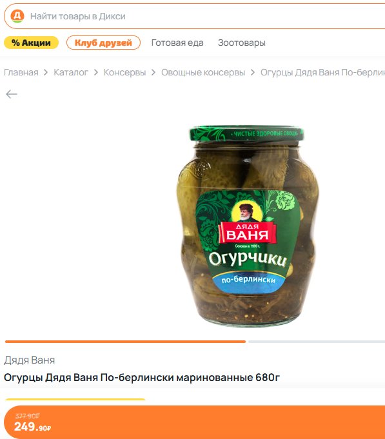Screen dimensions: 385x439
Task: Click the Dixy orange logo icon
Action: (17, 16)
